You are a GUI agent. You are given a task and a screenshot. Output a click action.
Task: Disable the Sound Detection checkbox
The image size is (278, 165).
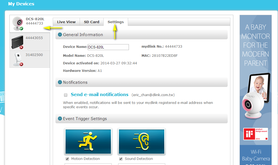pos(121,159)
